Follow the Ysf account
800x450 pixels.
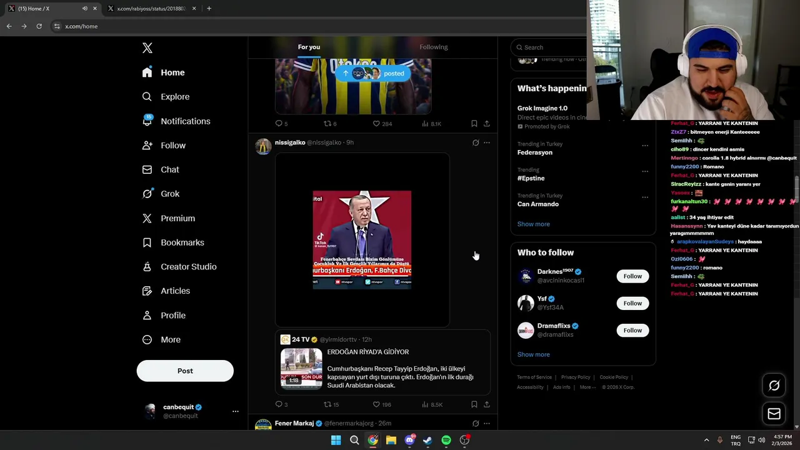(632, 303)
